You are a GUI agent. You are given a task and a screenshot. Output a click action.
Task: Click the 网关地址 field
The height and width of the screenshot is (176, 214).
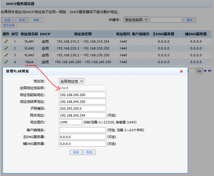[x=82, y=115]
